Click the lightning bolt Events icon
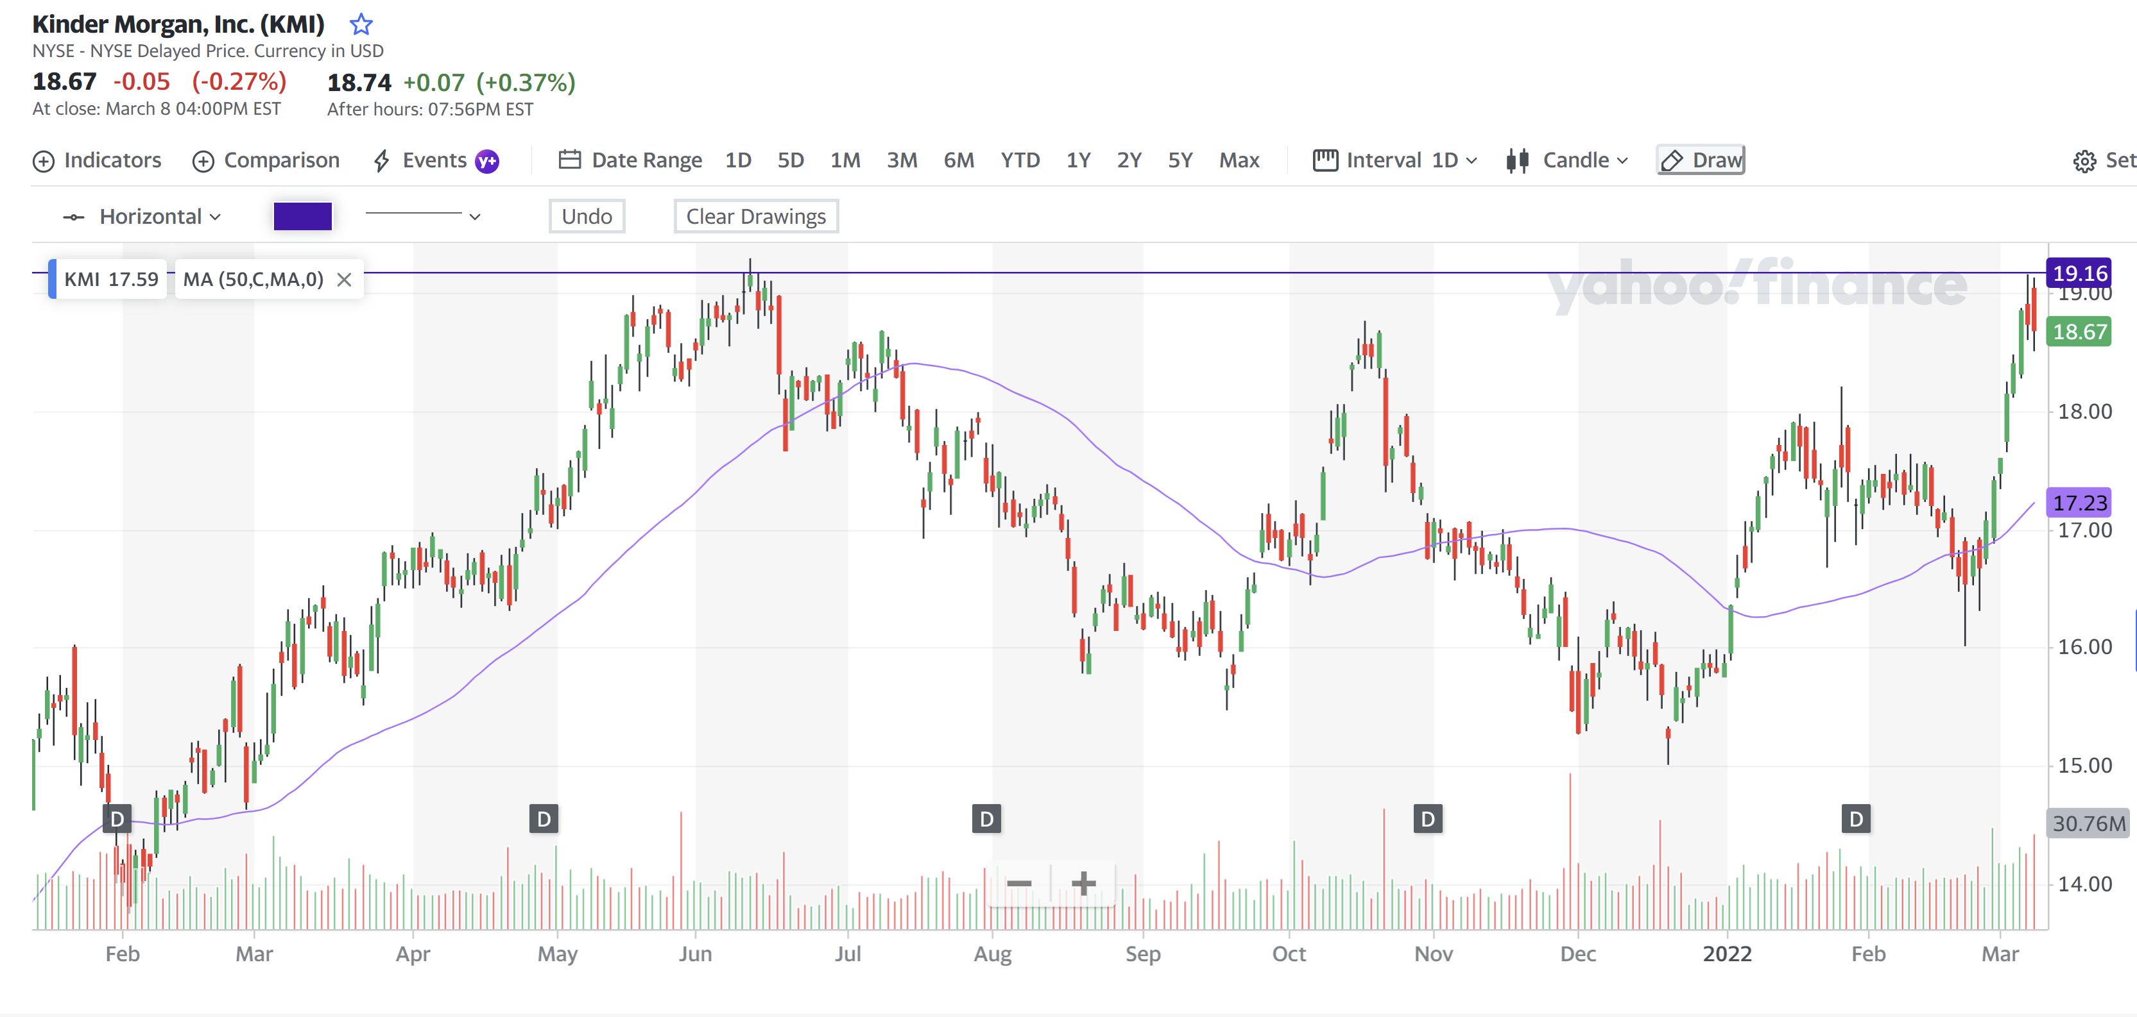 coord(382,161)
